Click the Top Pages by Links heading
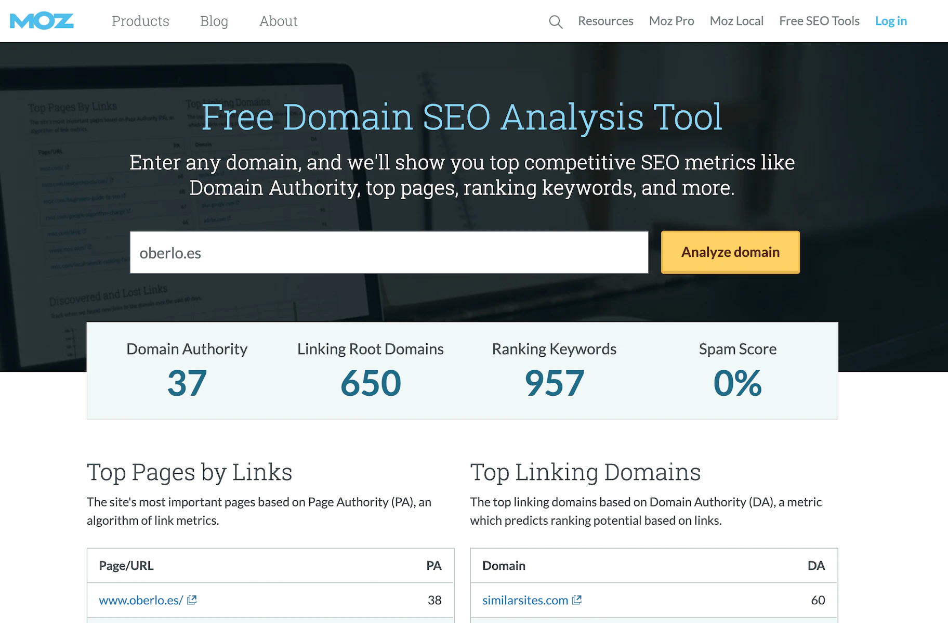This screenshot has width=948, height=623. pos(190,472)
